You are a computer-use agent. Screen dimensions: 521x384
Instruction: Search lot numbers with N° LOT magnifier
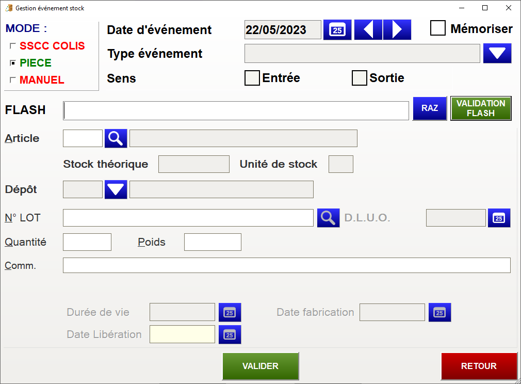[x=328, y=218]
